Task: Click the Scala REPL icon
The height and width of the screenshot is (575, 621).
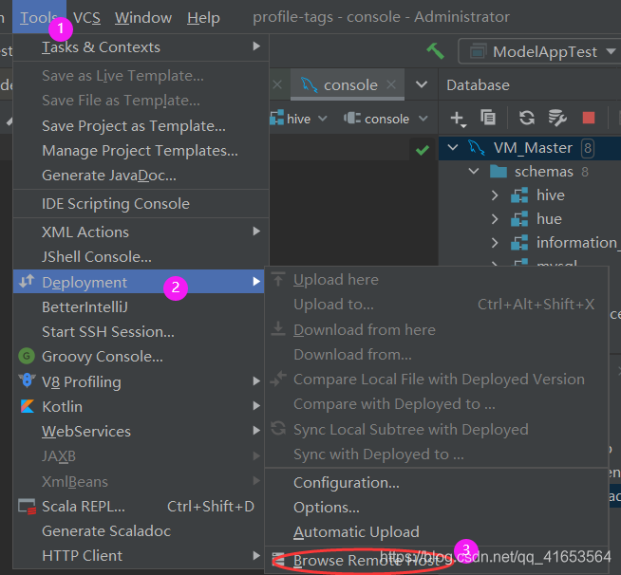Action: pyautogui.click(x=27, y=506)
